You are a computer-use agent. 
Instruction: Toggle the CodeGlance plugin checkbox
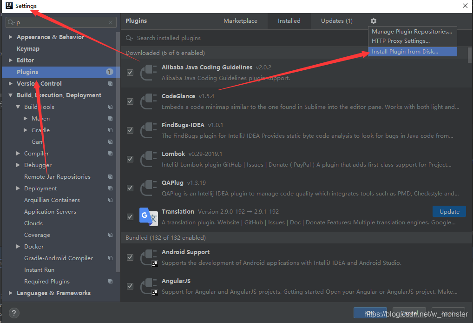coord(130,101)
